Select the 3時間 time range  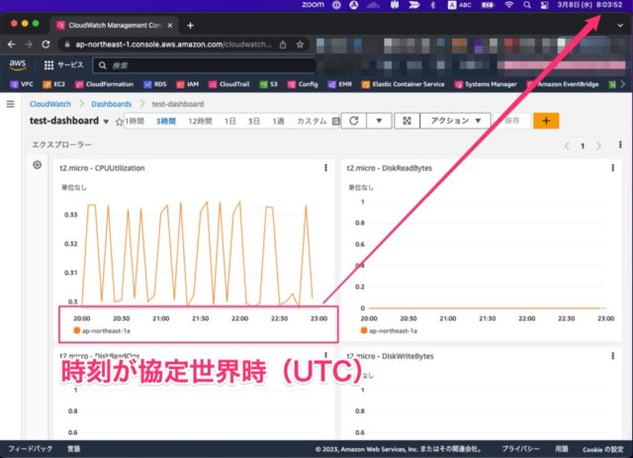click(x=166, y=121)
